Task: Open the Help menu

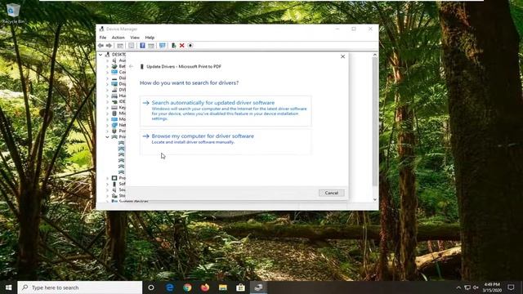Action: tap(150, 38)
